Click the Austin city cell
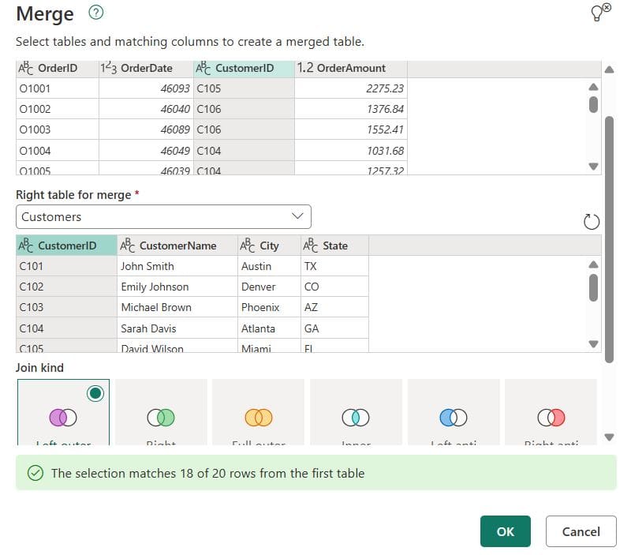The width and height of the screenshot is (631, 555). tap(269, 266)
